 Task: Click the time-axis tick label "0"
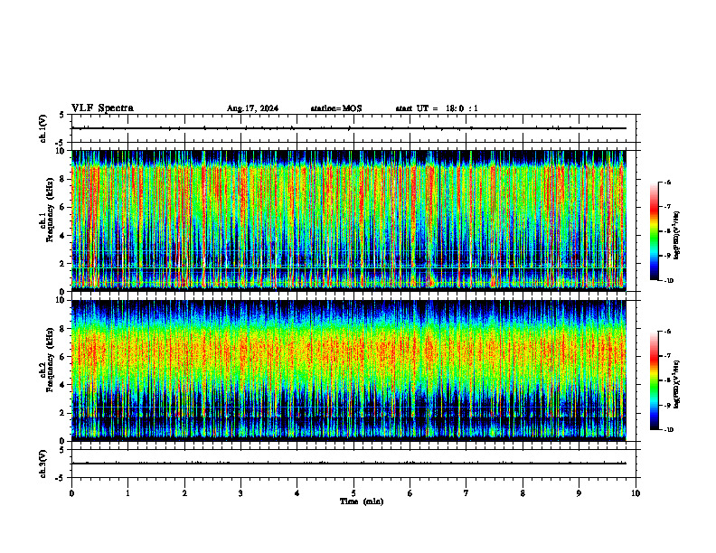coord(71,493)
